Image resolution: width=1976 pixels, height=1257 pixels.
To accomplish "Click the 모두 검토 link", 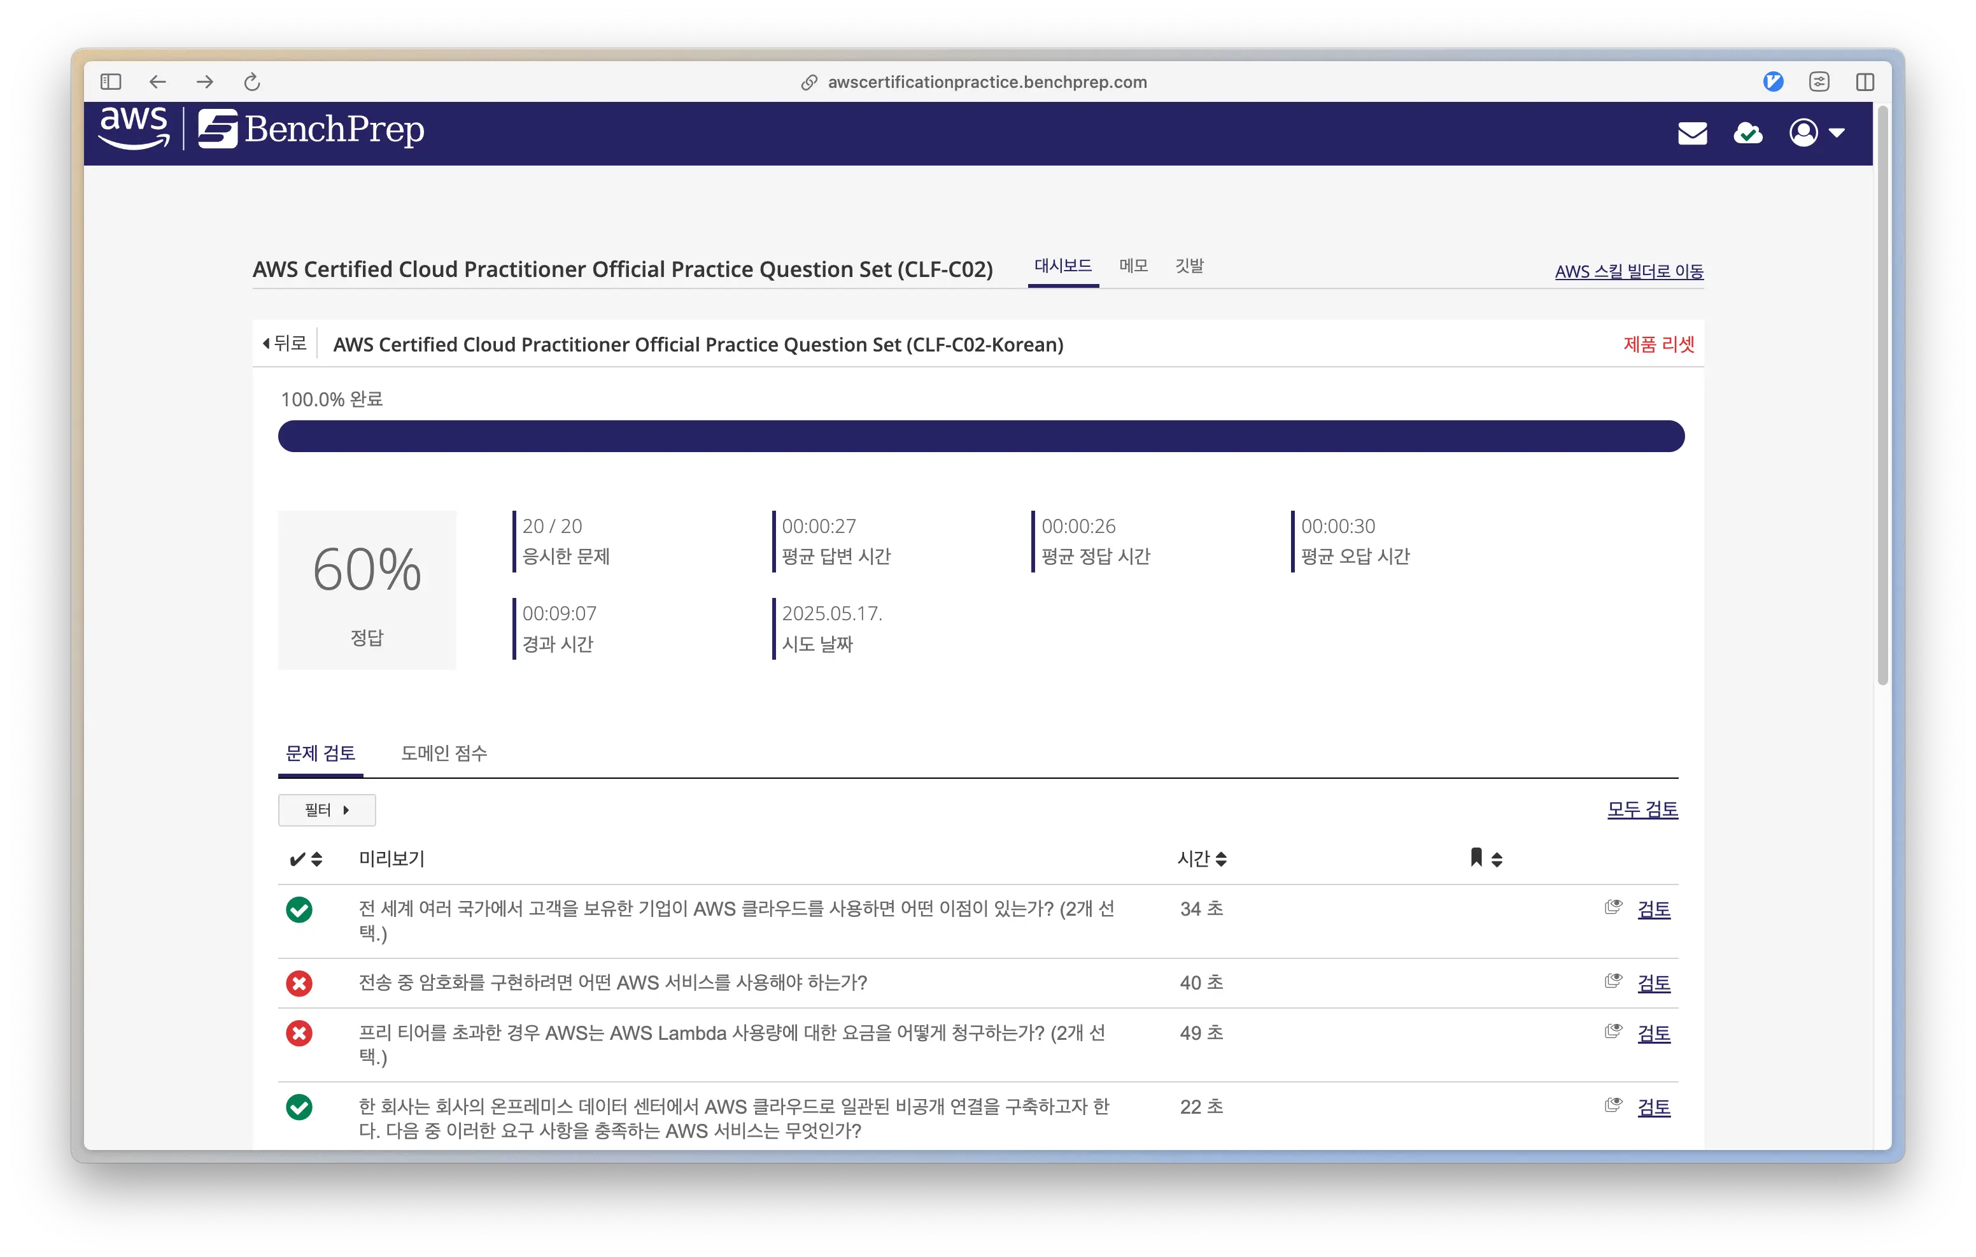I will (x=1642, y=809).
